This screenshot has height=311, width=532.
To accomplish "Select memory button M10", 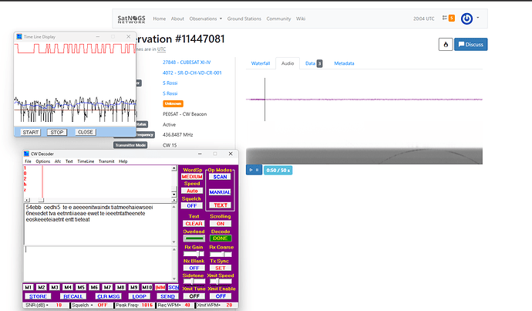I will click(x=147, y=287).
